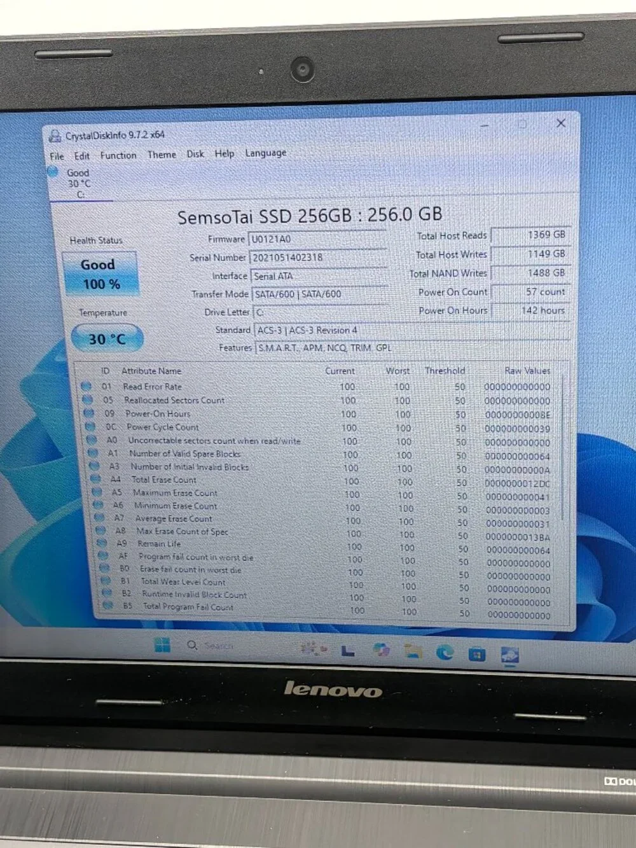Image resolution: width=636 pixels, height=848 pixels.
Task: Open the Edit menu
Action: click(x=82, y=156)
